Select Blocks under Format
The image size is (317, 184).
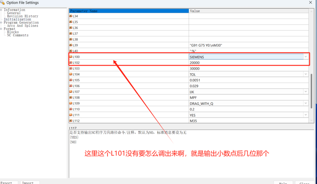click(13, 32)
